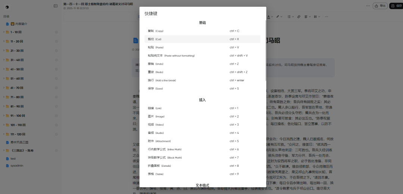Click the shortcuts dialog scrollbar
This screenshot has height=194, width=403.
tap(265, 48)
